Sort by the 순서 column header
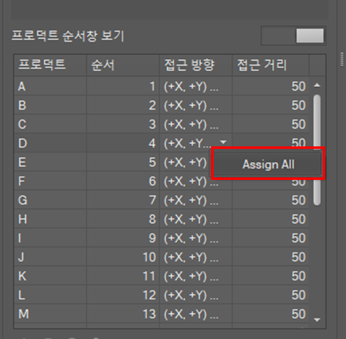 click(x=122, y=65)
